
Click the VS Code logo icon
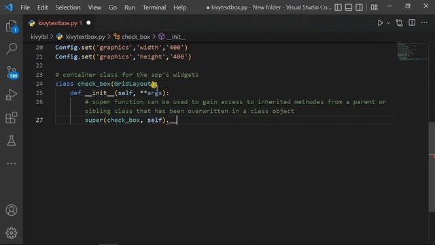click(9, 7)
